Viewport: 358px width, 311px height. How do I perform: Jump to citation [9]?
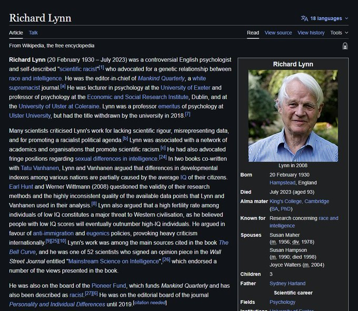[x=48, y=241]
